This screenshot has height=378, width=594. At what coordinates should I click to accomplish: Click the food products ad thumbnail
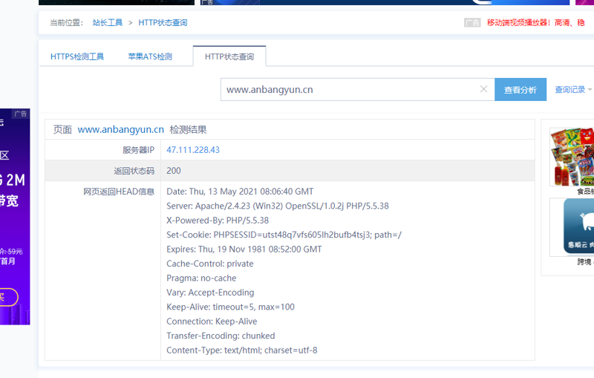(572, 157)
